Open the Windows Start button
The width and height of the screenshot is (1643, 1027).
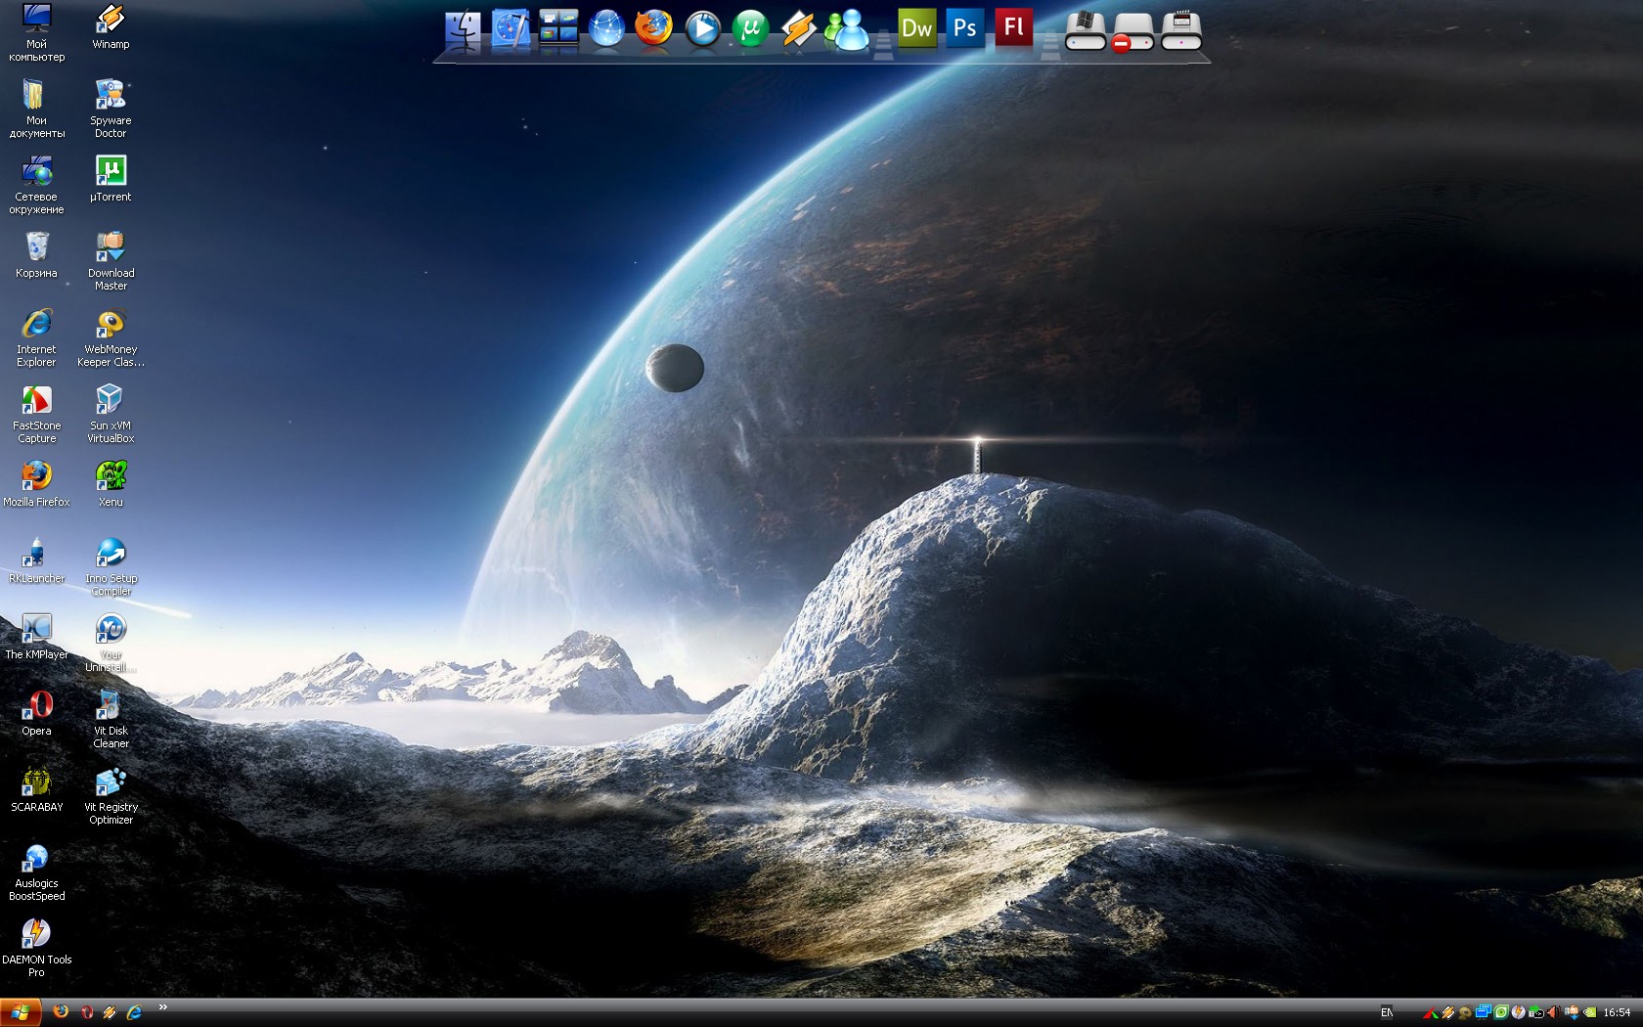21,1012
